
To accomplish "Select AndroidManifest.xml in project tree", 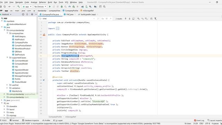I will (18, 24).
